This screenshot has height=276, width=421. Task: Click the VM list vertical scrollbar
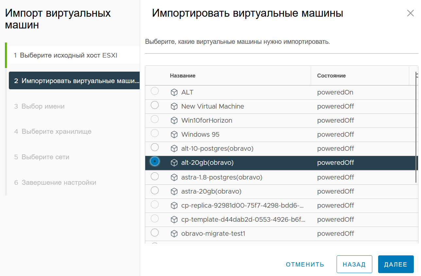(x=416, y=127)
